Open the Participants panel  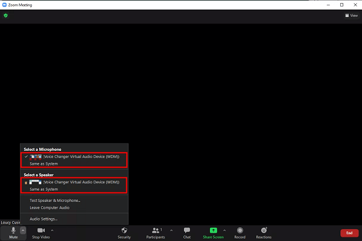[x=156, y=232]
